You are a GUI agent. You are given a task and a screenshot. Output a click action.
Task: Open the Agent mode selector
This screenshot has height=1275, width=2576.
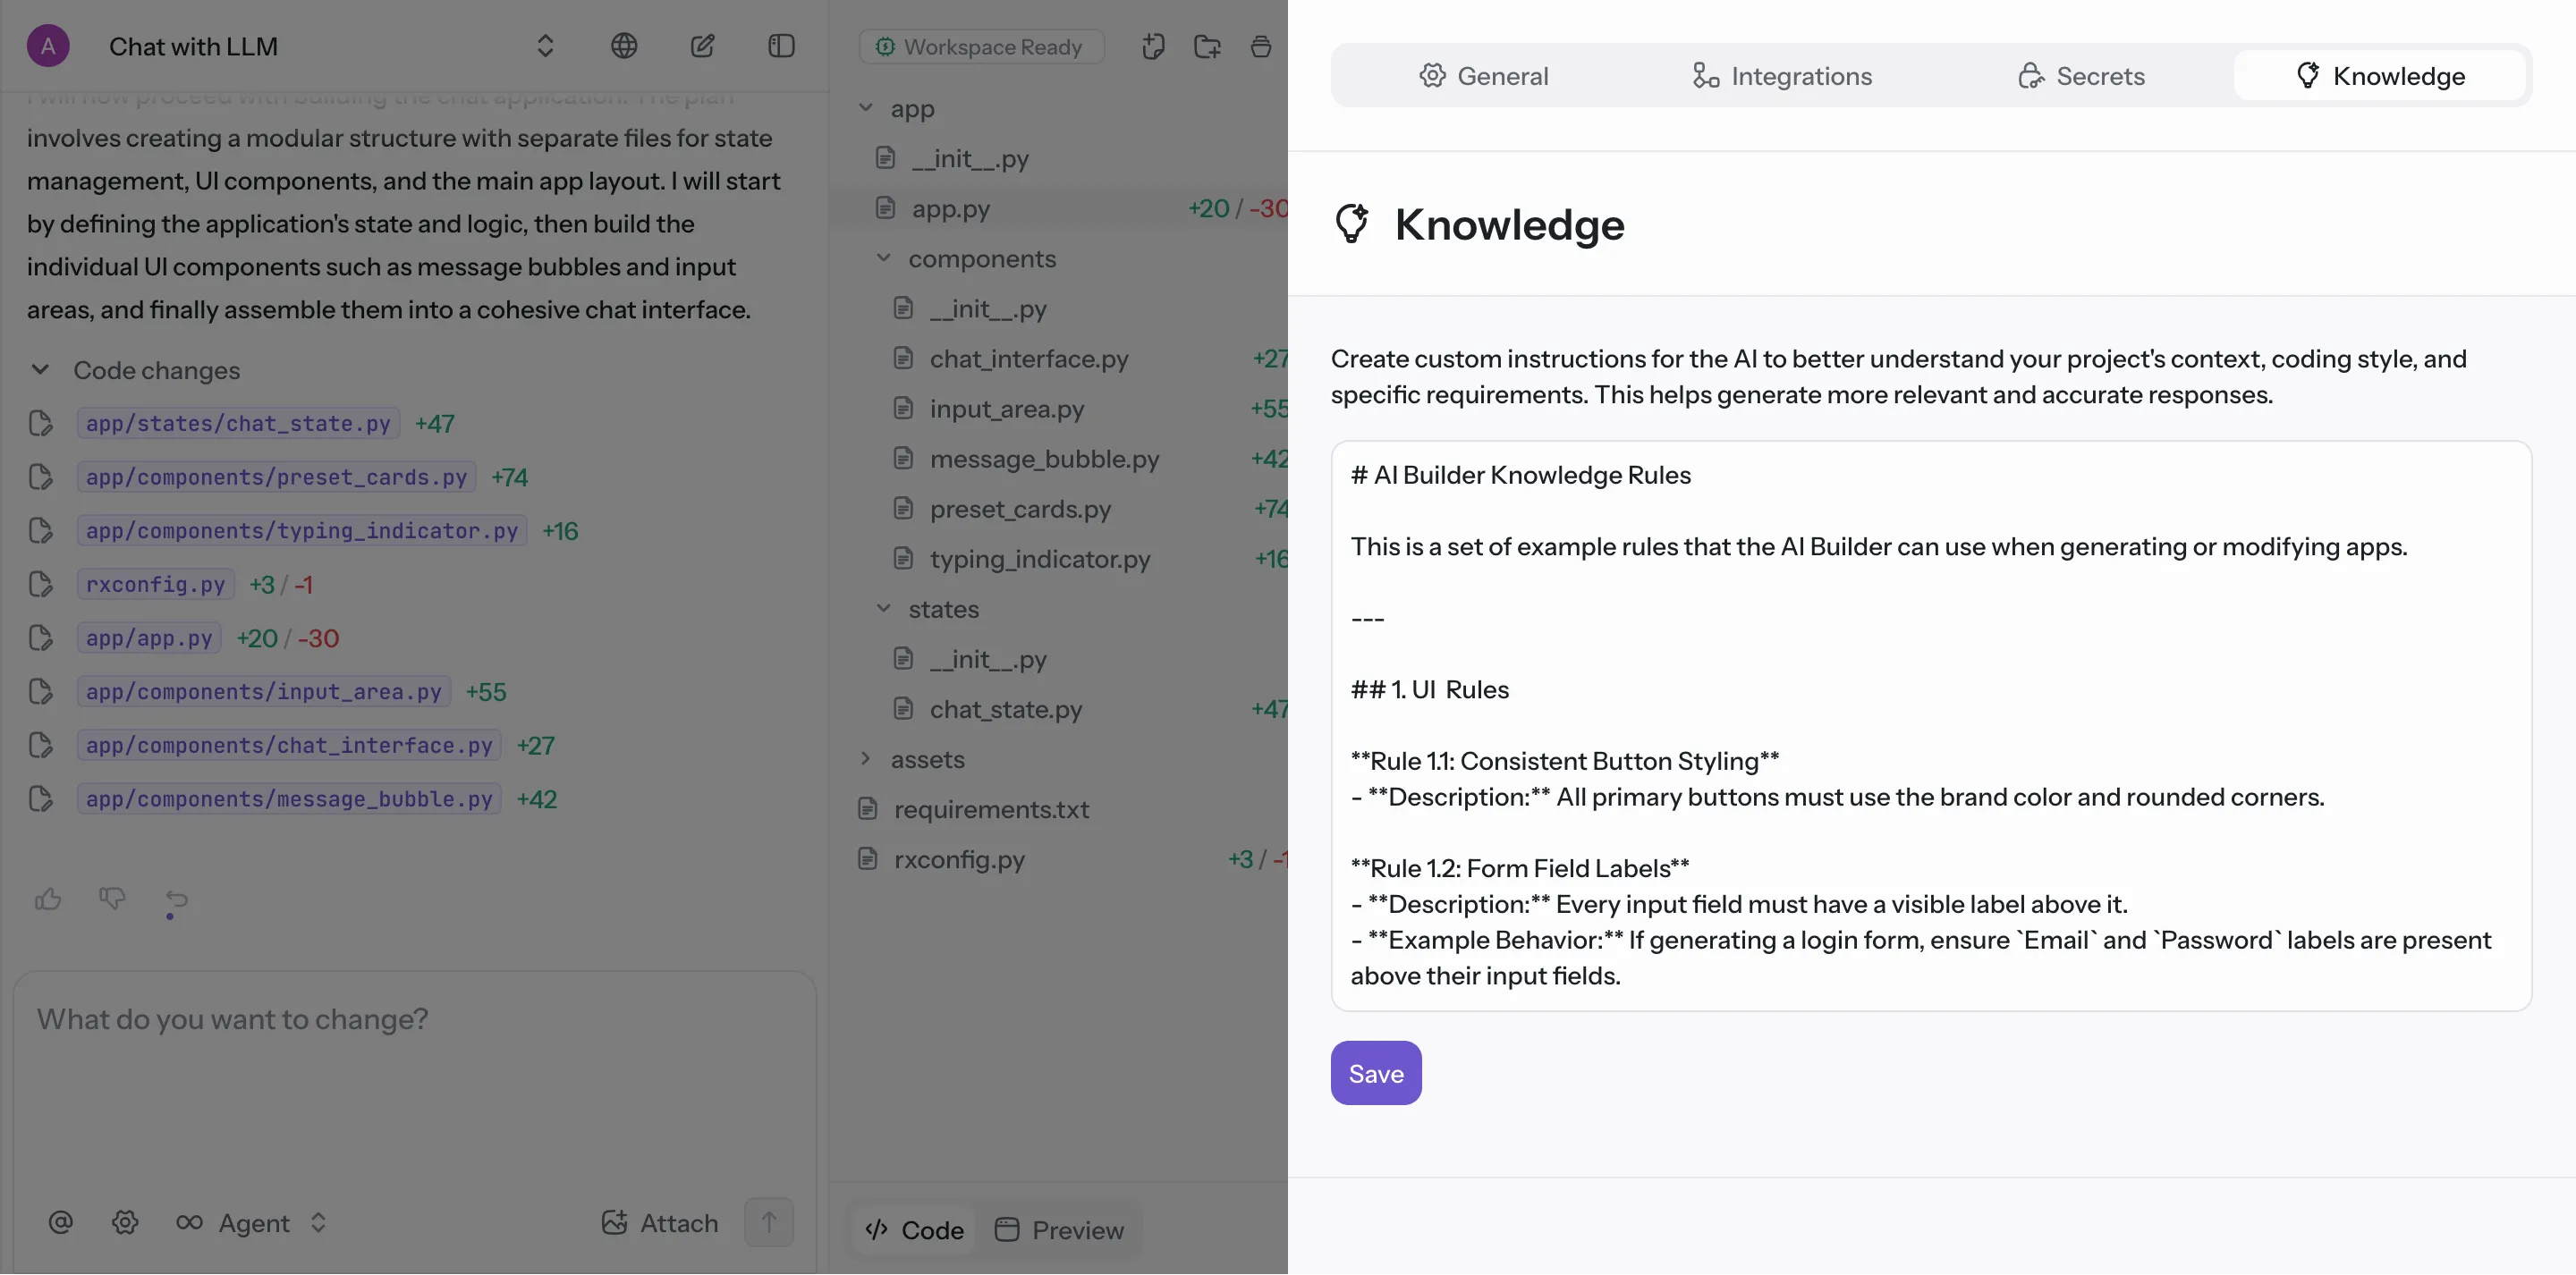[252, 1222]
